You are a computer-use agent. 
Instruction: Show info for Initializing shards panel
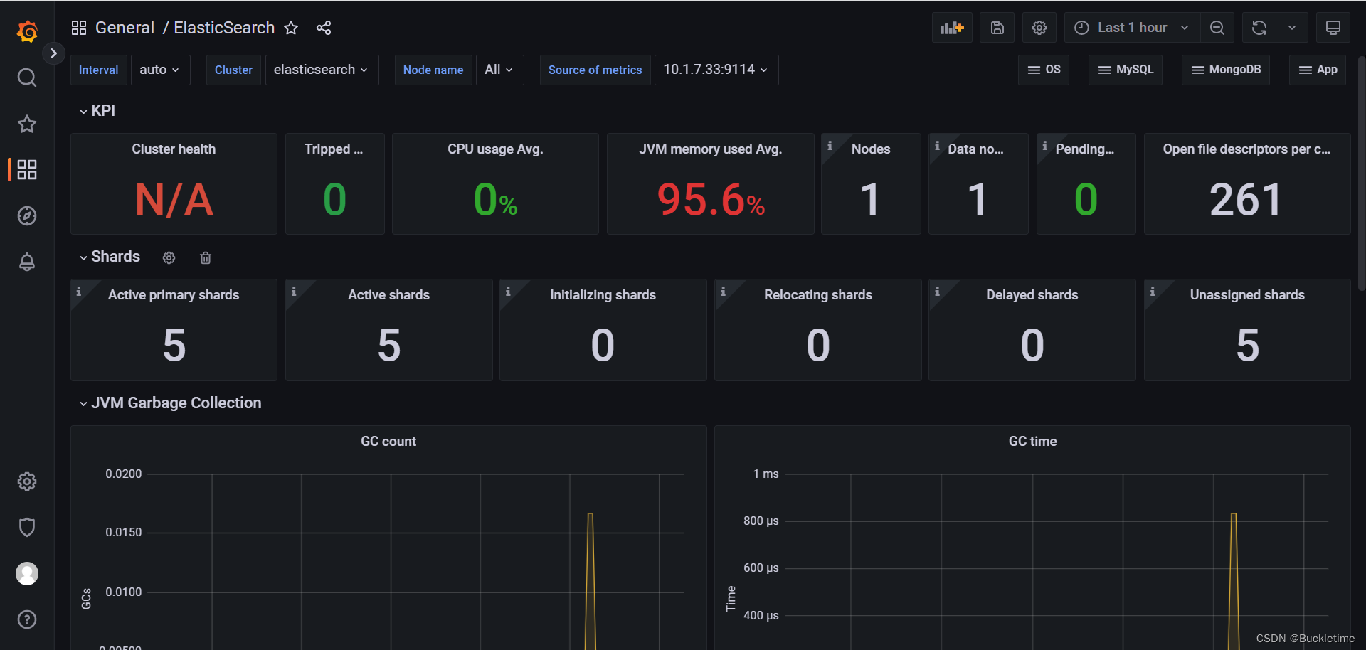[508, 291]
